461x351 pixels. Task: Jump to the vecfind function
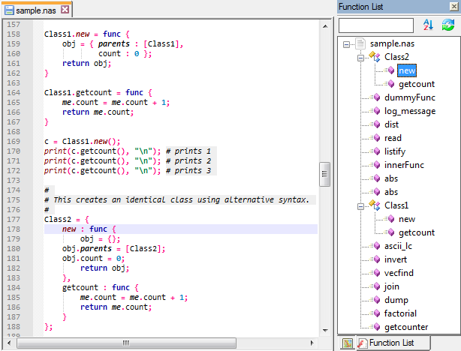(x=399, y=273)
